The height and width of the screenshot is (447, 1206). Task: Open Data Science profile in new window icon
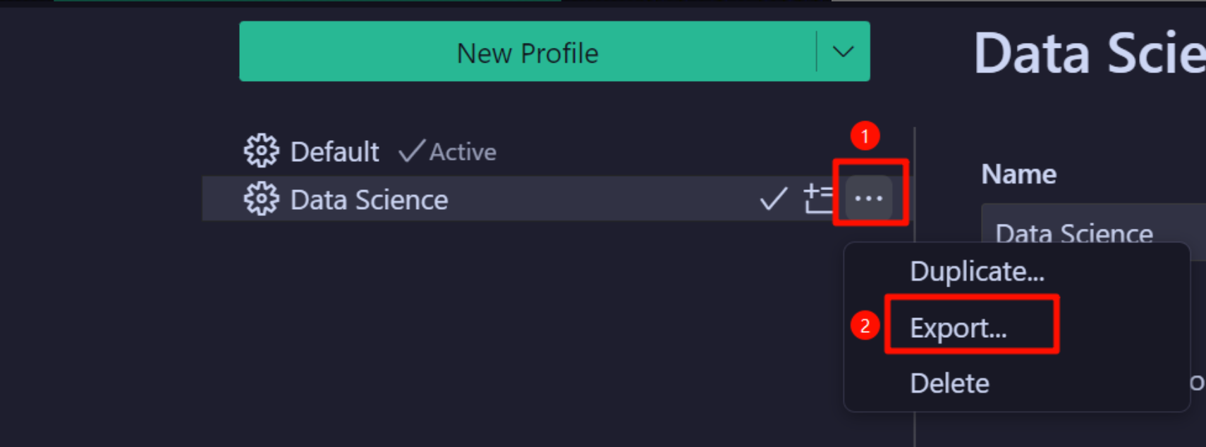tap(818, 199)
